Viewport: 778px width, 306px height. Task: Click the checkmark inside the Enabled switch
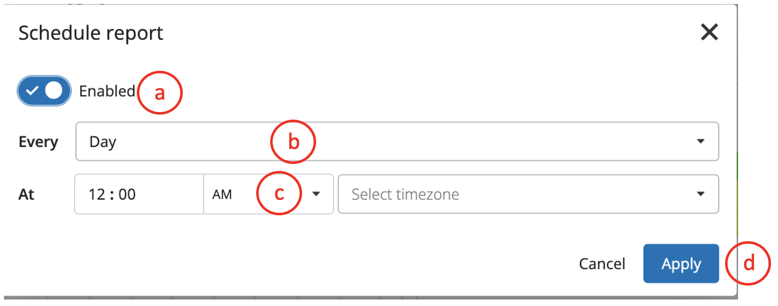point(33,91)
